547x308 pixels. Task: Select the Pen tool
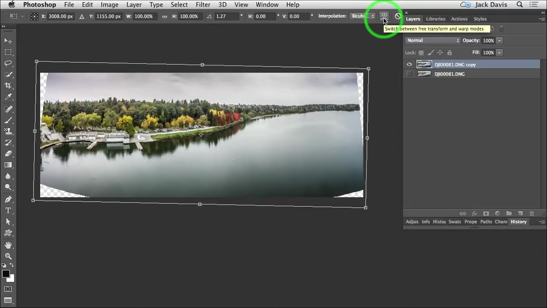tap(8, 200)
